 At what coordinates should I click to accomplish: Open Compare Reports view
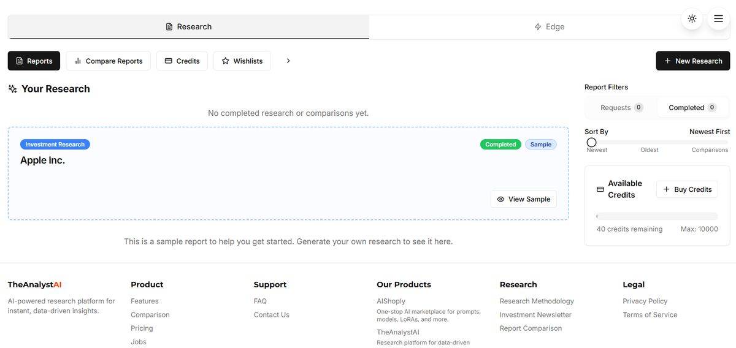(108, 61)
